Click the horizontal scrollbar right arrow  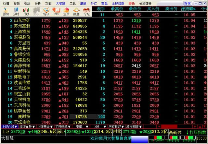point(195,127)
